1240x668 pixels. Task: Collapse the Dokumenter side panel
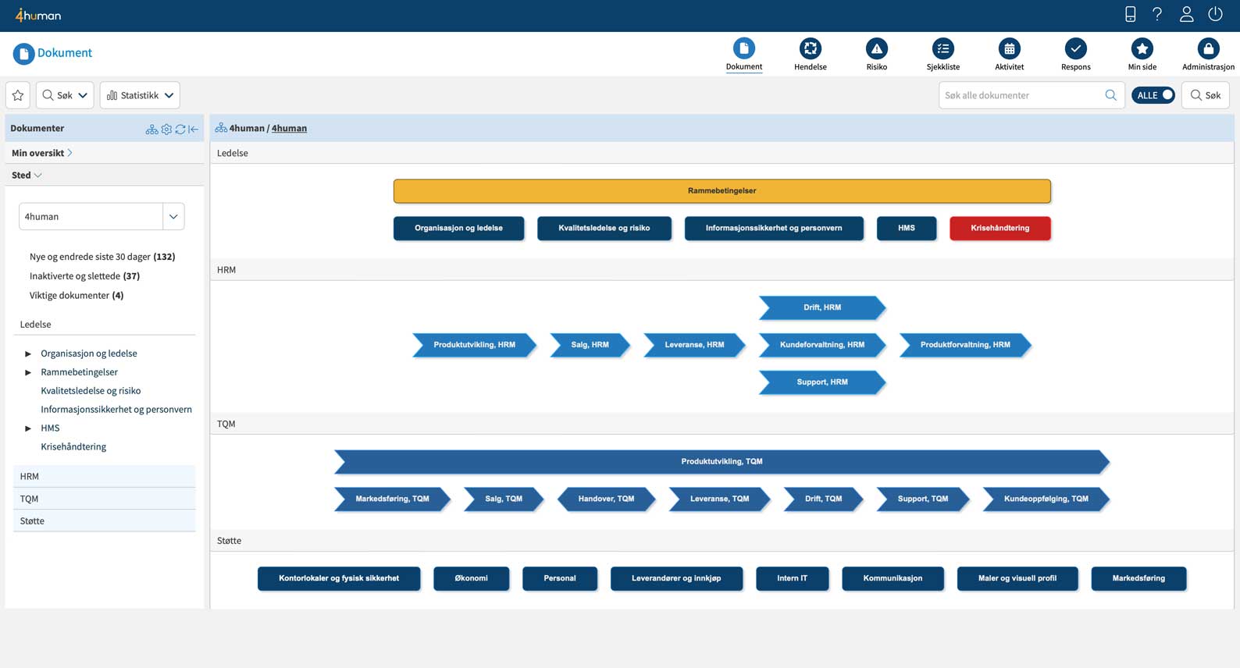coord(193,129)
